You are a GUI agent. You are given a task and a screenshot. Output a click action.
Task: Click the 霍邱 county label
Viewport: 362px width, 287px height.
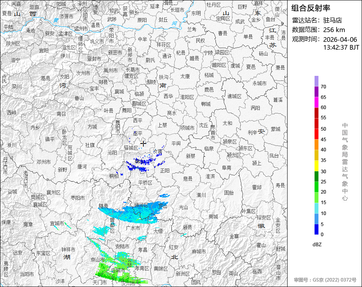pyautogui.click(x=257, y=187)
